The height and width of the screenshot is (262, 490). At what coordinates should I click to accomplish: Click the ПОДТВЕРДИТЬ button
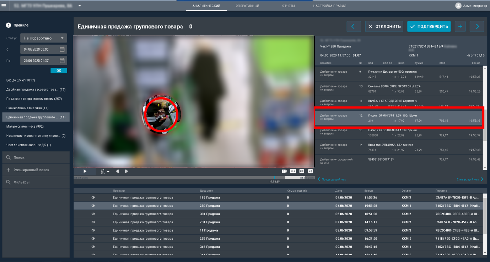coord(429,27)
